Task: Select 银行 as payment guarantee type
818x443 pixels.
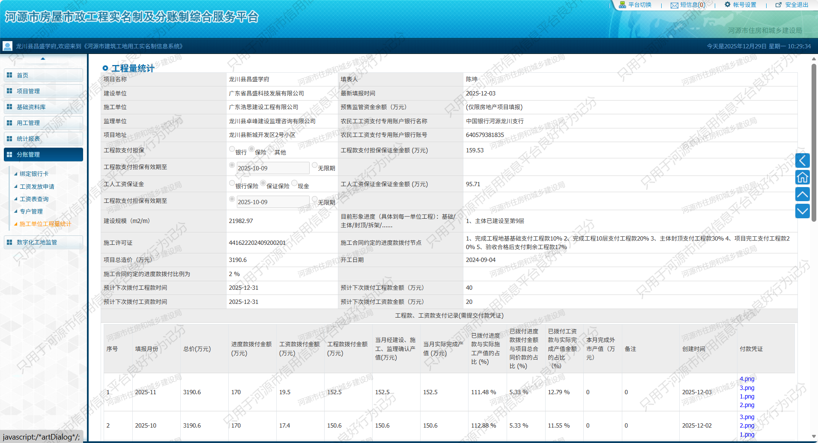Action: coord(232,150)
